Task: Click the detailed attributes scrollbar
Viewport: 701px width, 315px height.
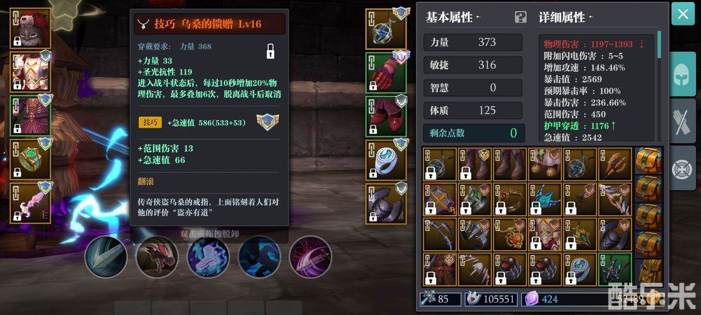Action: [660, 44]
